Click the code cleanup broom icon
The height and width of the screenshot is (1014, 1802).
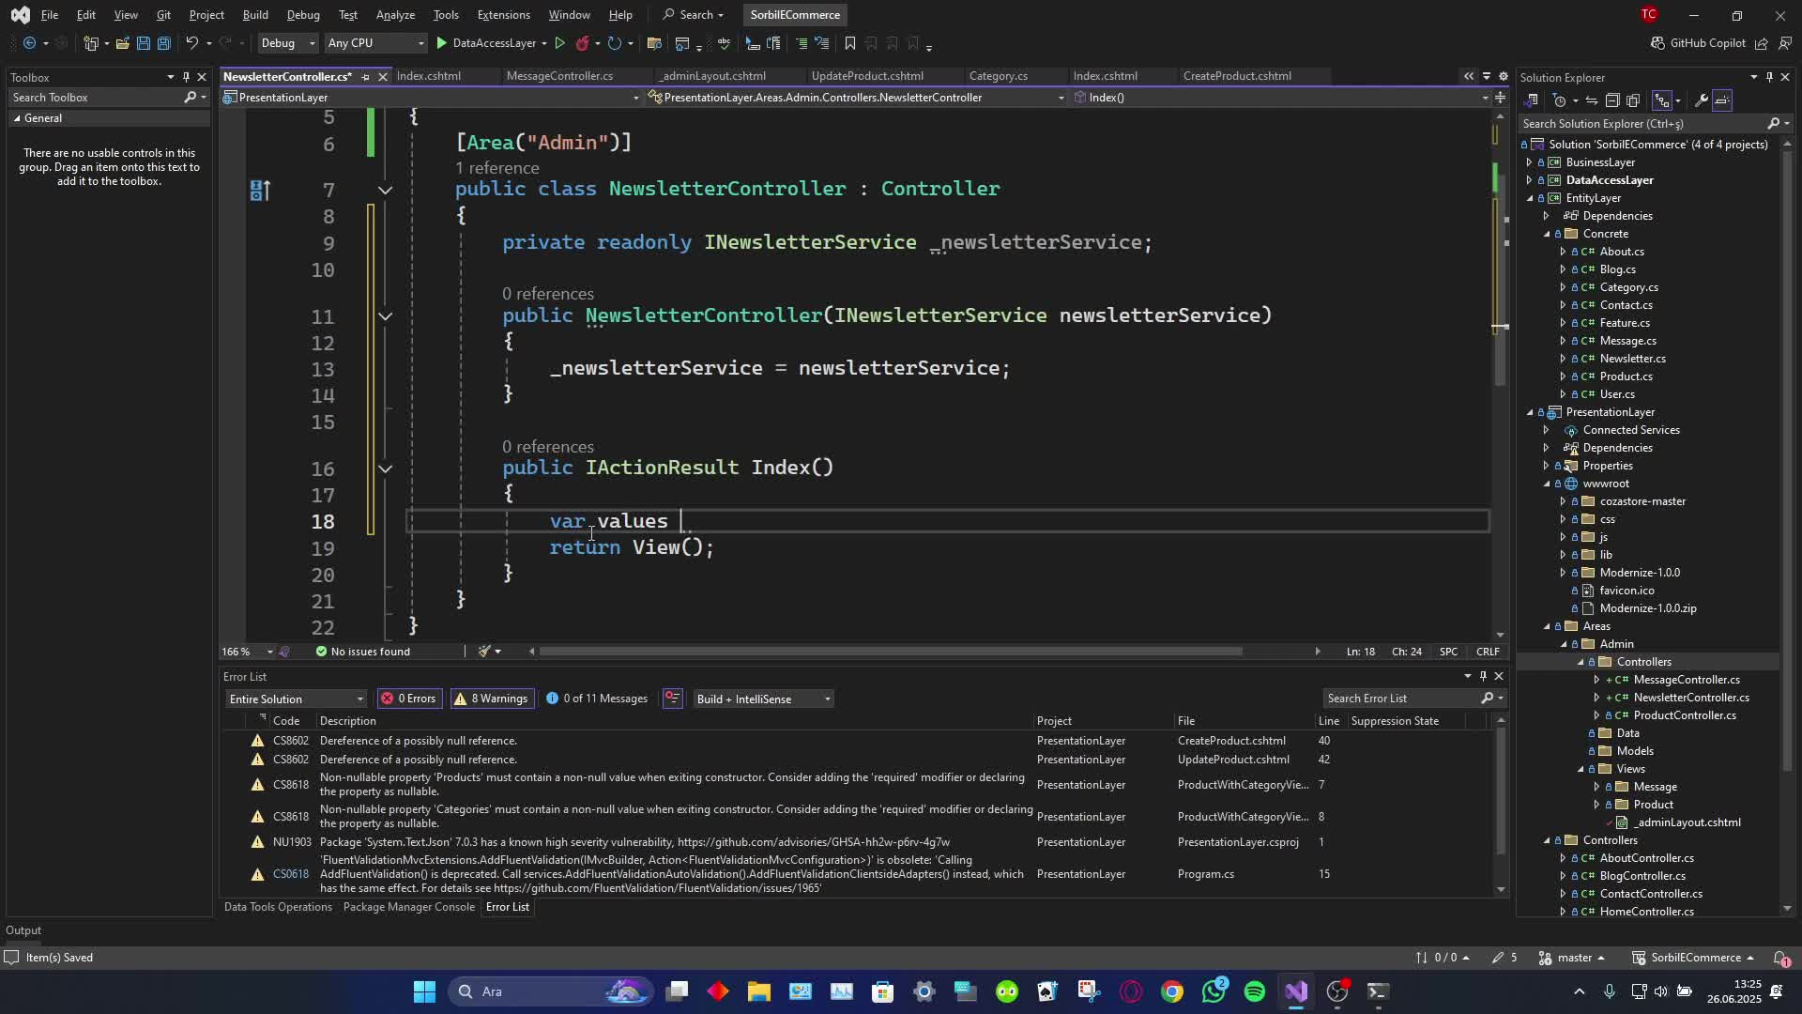[x=484, y=652]
